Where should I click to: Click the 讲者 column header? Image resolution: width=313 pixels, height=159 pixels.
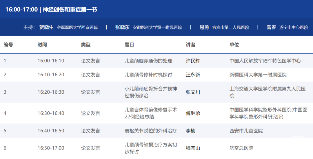(x=191, y=45)
